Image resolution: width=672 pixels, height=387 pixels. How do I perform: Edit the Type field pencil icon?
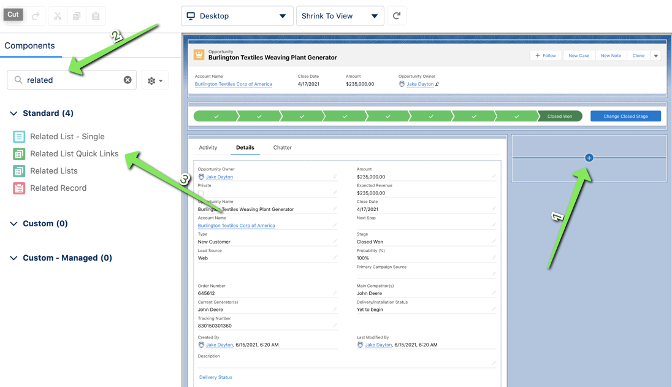tap(335, 241)
